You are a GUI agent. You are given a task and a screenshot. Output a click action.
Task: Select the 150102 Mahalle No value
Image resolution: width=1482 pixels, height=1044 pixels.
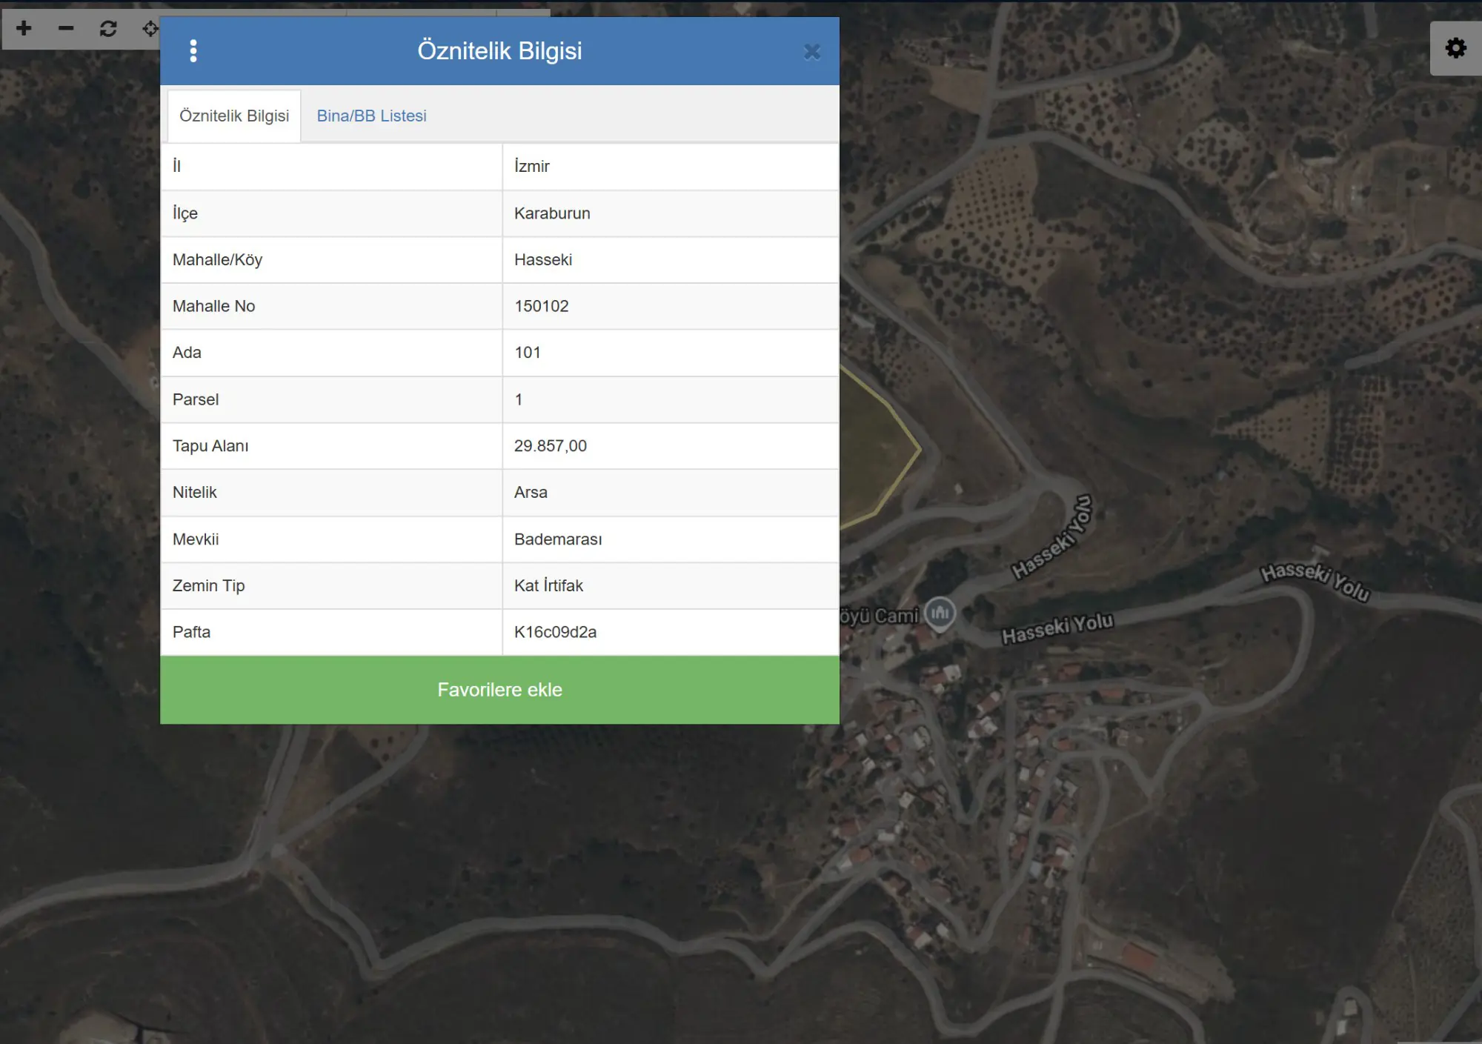click(671, 306)
